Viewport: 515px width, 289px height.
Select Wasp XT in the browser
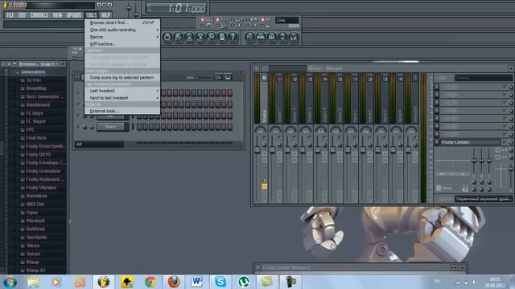pyautogui.click(x=35, y=271)
